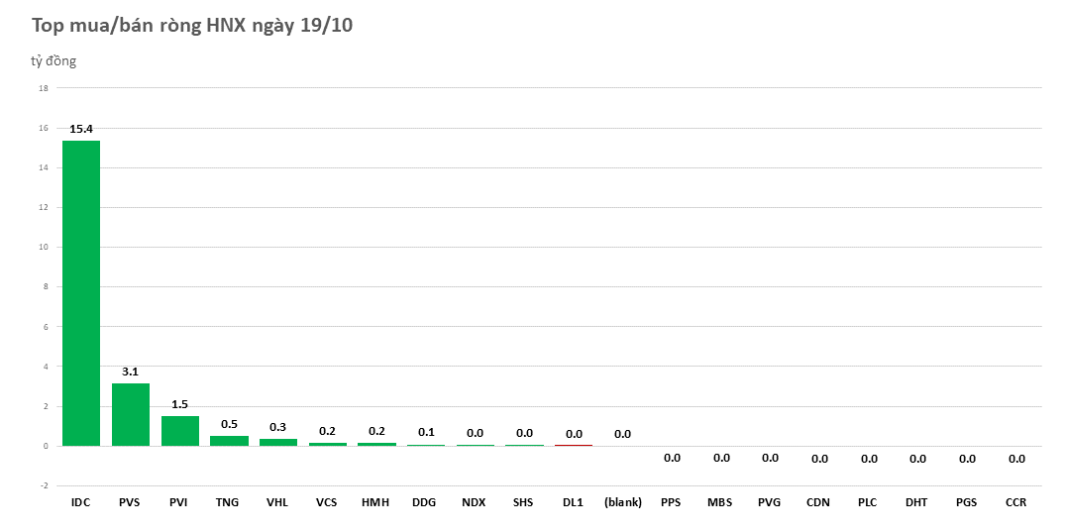Viewport: 1065px width, 532px height.
Task: Click the 18 value on y-axis
Action: (43, 88)
